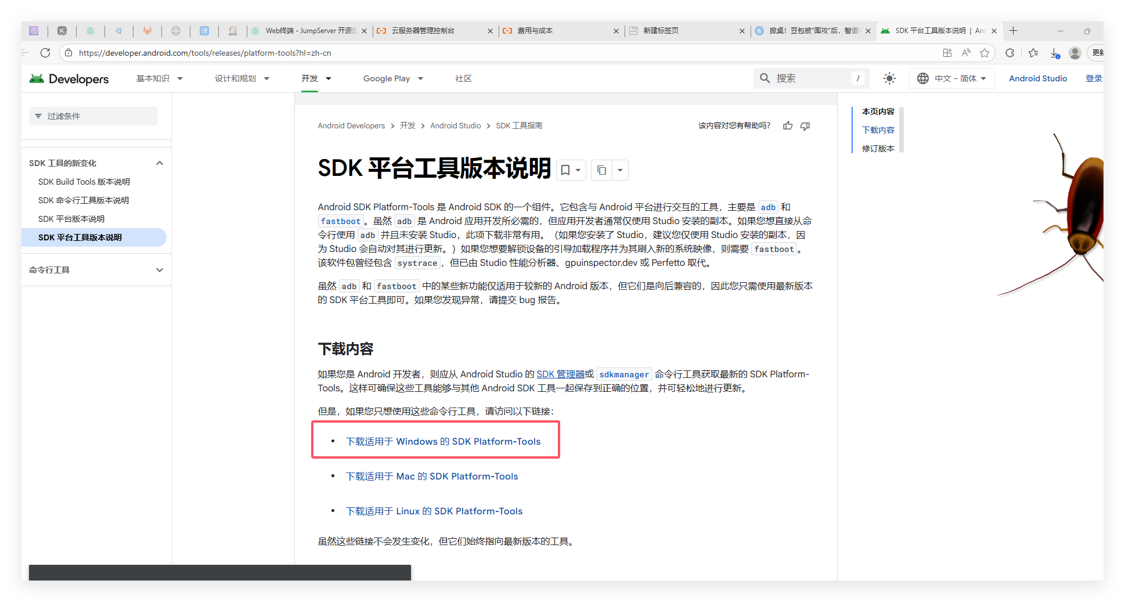
Task: Expand the 命令行工具 sidebar section
Action: pyautogui.click(x=159, y=269)
